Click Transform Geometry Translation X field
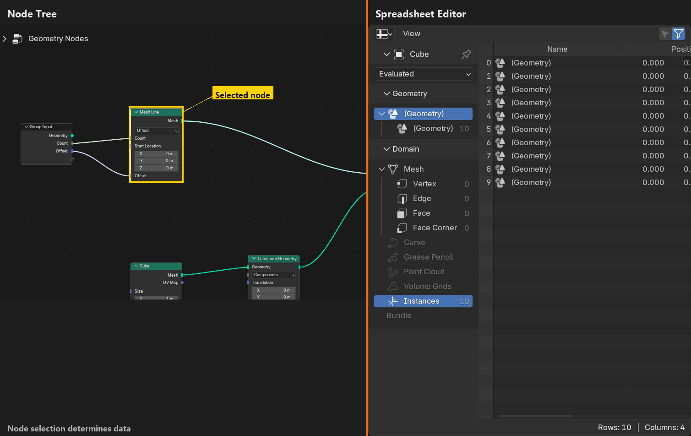Image resolution: width=691 pixels, height=436 pixels. [x=274, y=290]
